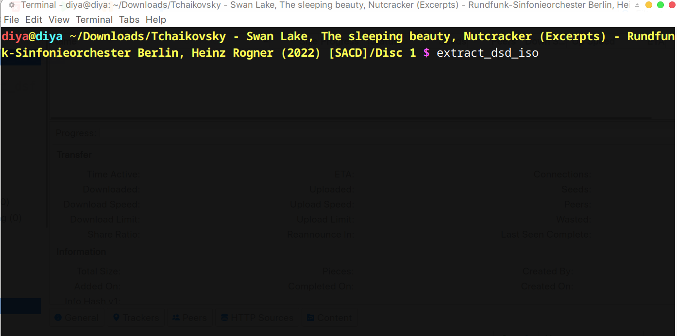The width and height of the screenshot is (677, 336).
Task: Click the terminal app icon in title bar
Action: click(12, 5)
